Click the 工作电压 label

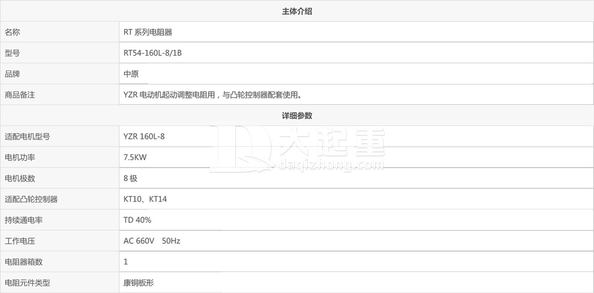point(20,241)
